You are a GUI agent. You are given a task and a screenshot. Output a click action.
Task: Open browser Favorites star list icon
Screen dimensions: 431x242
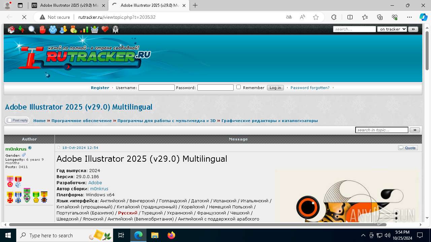tap(365, 17)
